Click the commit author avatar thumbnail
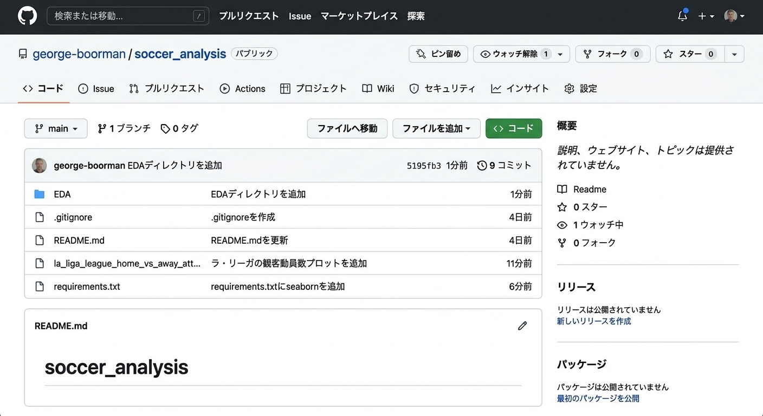Viewport: 763px width, 416px height. (40, 165)
